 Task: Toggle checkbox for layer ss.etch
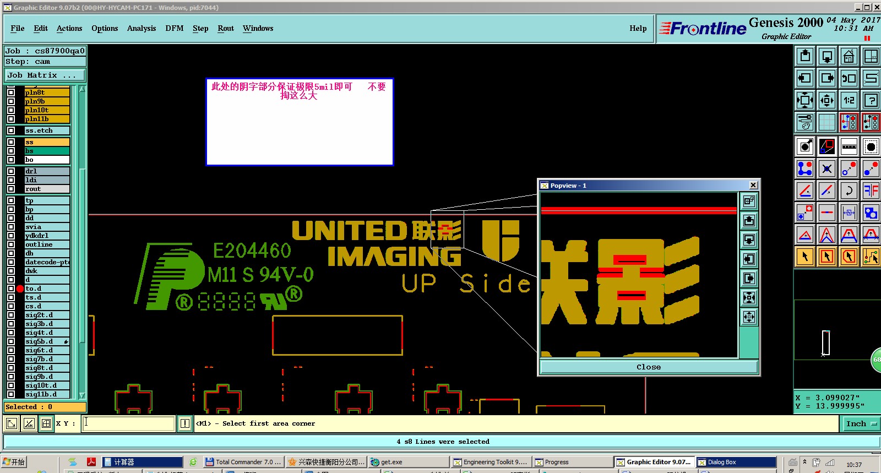[x=11, y=131]
